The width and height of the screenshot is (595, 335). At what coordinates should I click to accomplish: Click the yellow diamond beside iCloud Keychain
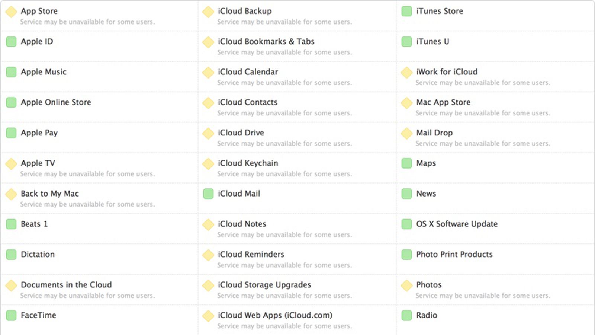(x=208, y=163)
